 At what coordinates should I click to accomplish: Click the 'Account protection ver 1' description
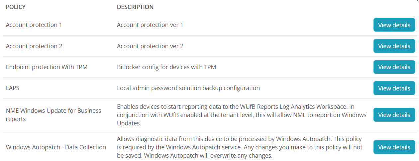click(150, 25)
